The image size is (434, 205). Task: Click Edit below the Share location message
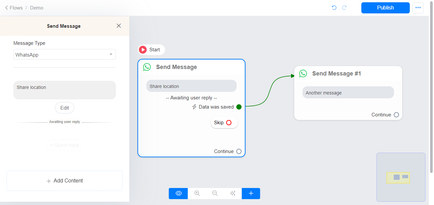click(64, 108)
